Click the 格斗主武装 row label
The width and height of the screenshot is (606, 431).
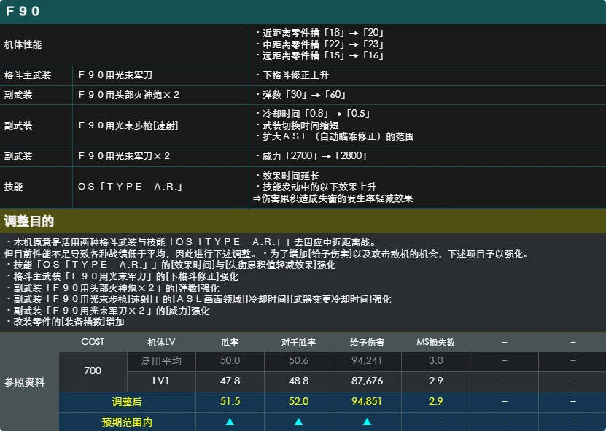(x=28, y=75)
